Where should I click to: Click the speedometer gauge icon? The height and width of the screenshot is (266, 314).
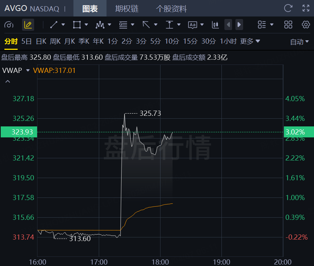pyautogui.click(x=9, y=25)
